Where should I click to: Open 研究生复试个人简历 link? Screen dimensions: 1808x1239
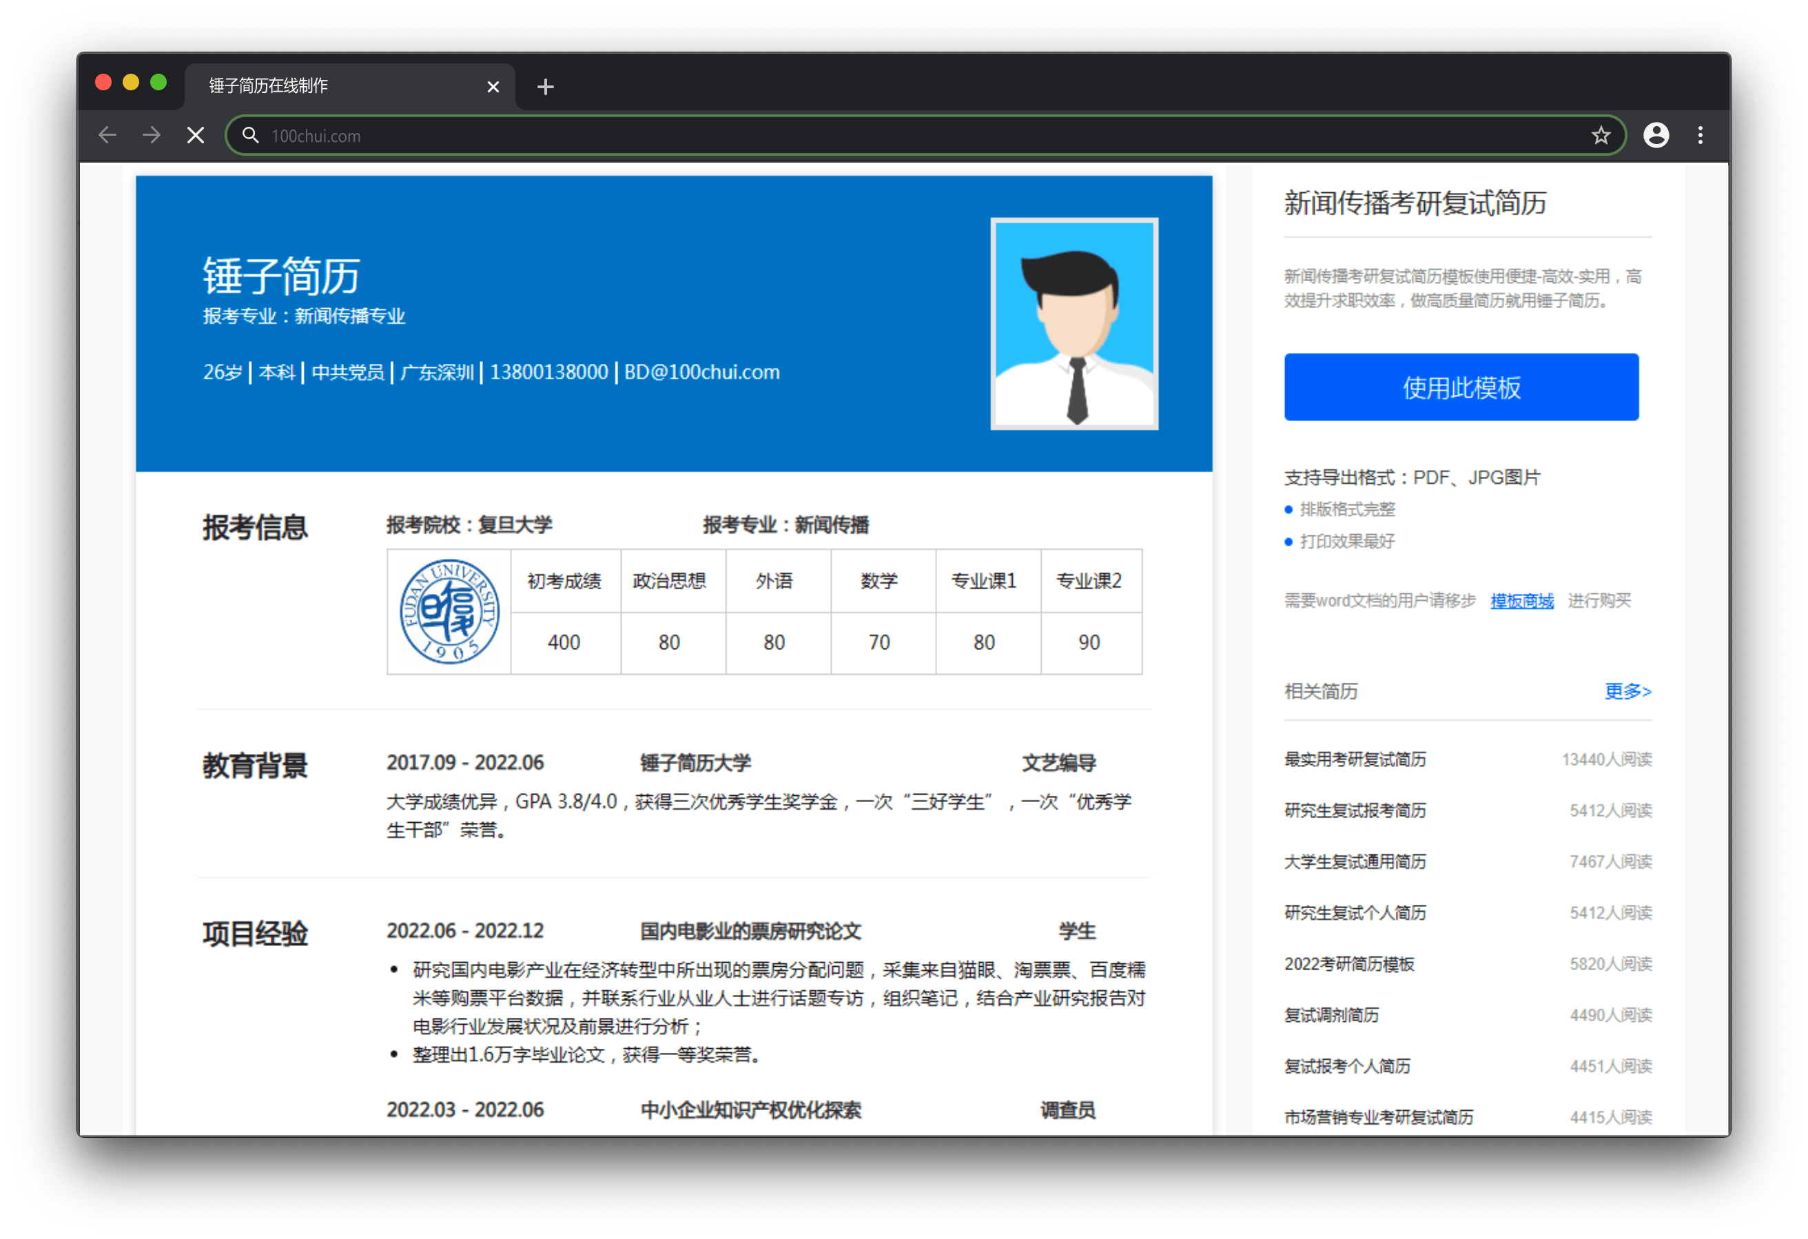[x=1355, y=913]
